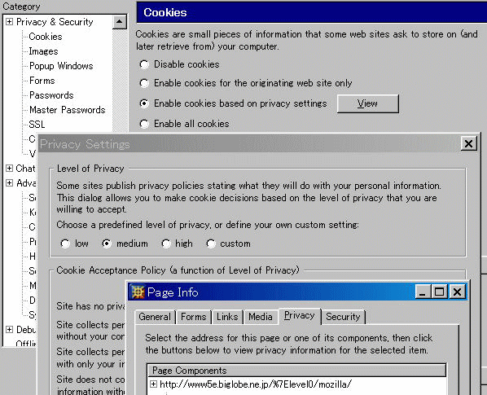Select Enable all cookies option

tap(144, 124)
